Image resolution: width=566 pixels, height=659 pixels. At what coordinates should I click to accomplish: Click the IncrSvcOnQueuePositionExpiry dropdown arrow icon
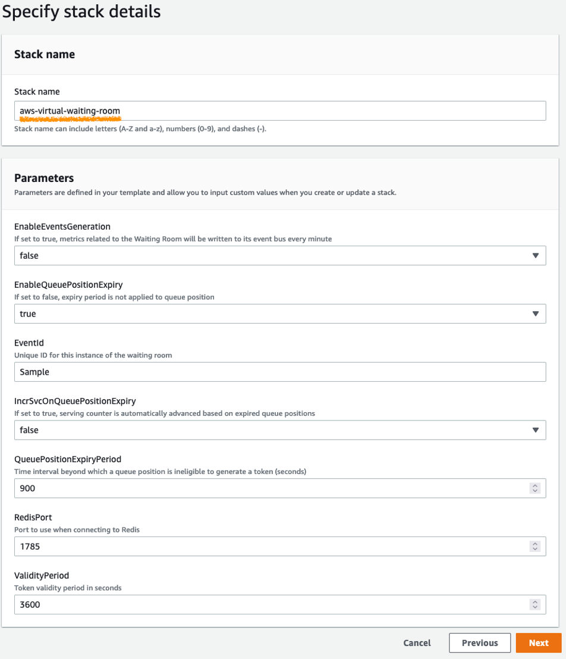tap(535, 429)
